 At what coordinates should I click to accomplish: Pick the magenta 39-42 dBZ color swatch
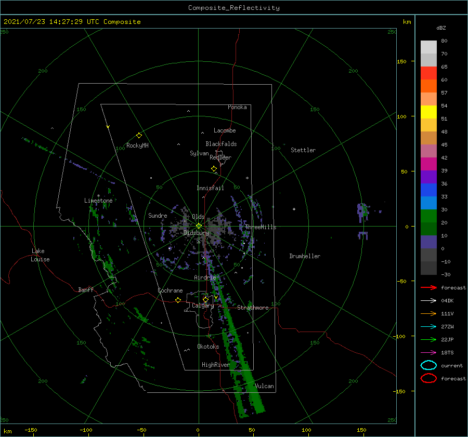pyautogui.click(x=428, y=164)
